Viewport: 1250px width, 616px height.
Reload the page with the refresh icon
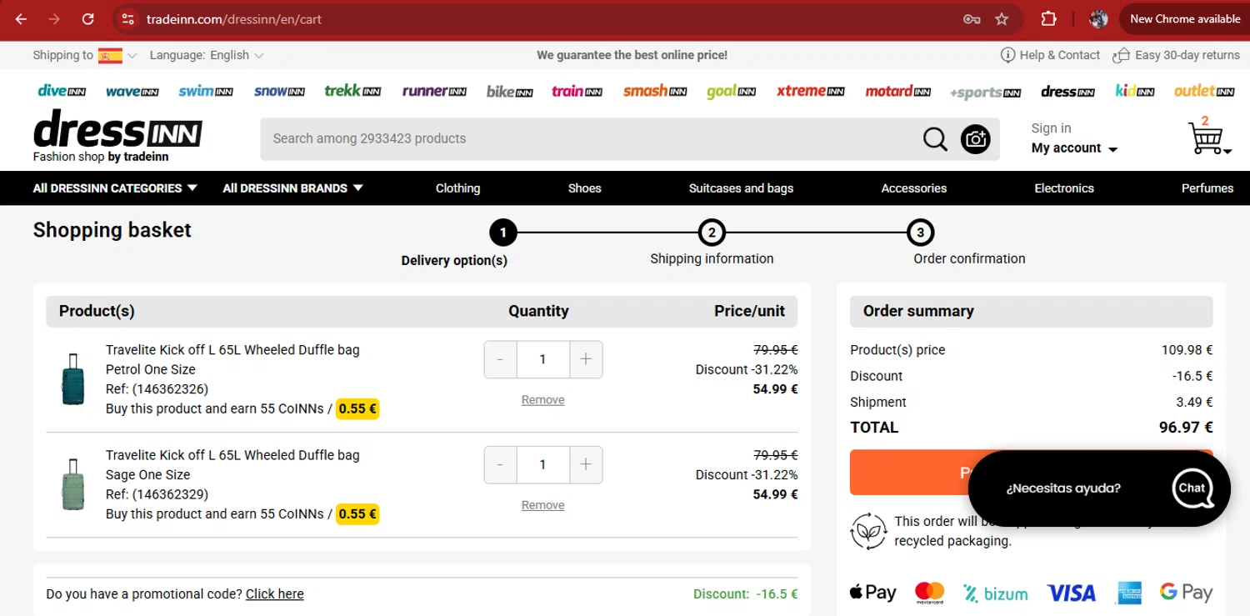tap(88, 19)
